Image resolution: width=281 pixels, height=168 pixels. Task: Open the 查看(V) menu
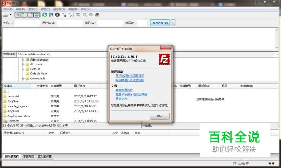click(x=32, y=9)
